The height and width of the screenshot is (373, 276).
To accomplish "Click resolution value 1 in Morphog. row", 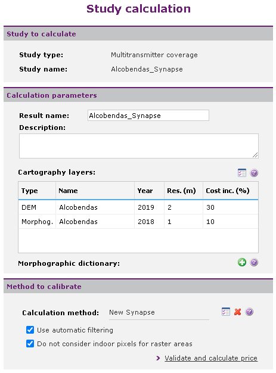I will 169,222.
